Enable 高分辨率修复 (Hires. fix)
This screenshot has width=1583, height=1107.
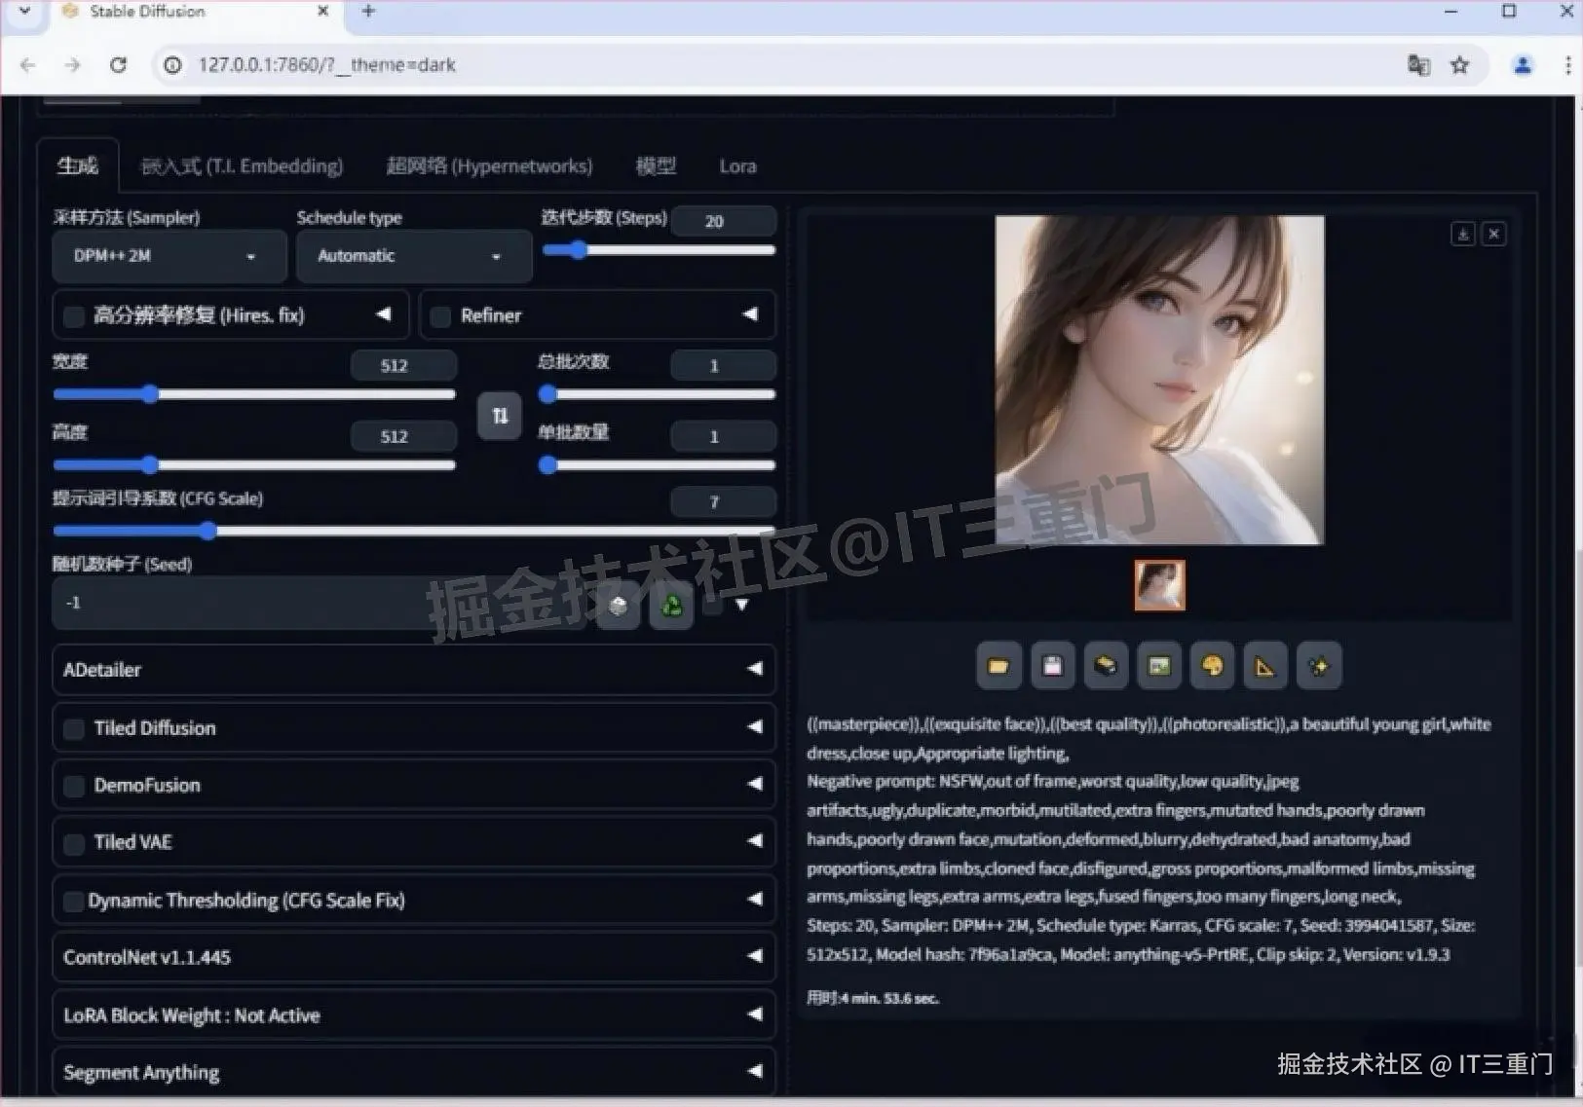[73, 314]
